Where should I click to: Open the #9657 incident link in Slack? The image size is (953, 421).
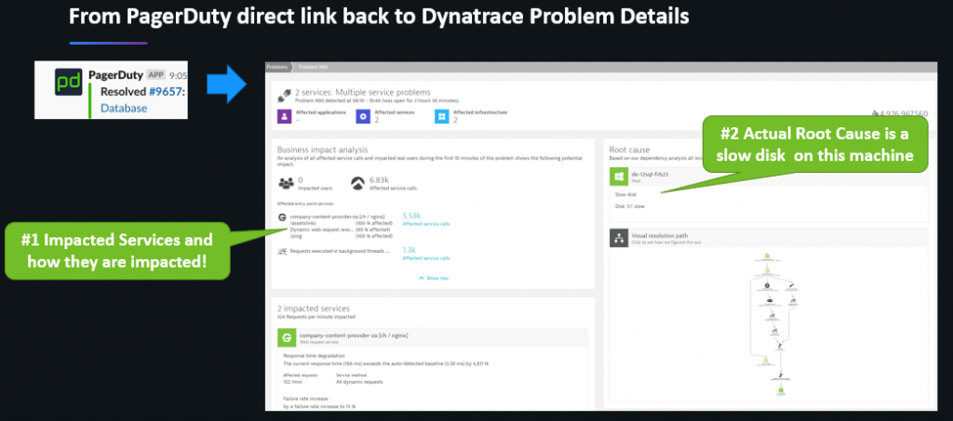pyautogui.click(x=166, y=92)
